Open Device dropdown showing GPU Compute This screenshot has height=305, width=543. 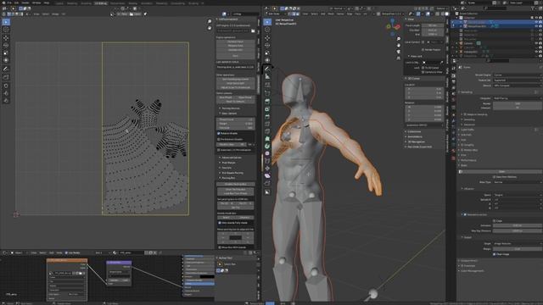coord(518,86)
